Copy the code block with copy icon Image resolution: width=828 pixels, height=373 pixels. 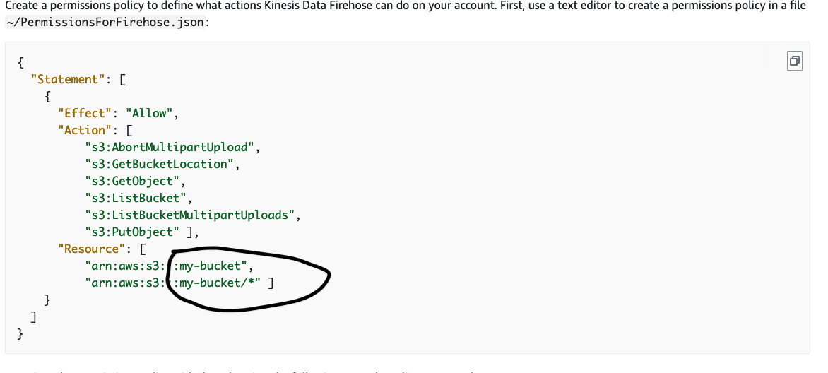[x=795, y=61]
